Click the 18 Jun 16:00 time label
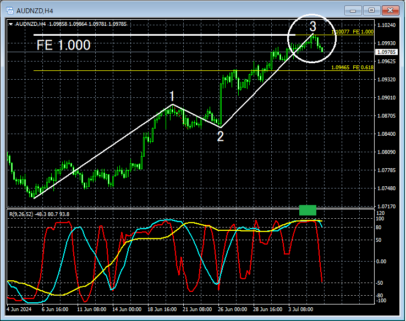Screen dimensions: 406x321 162,309
